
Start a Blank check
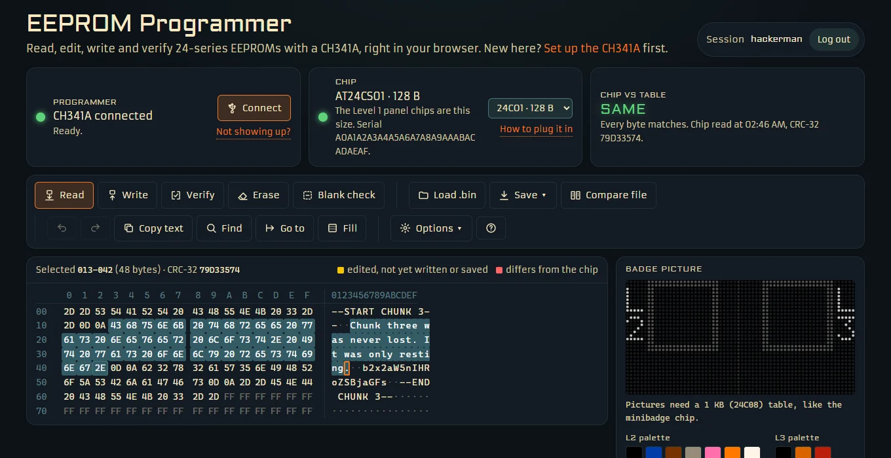339,195
